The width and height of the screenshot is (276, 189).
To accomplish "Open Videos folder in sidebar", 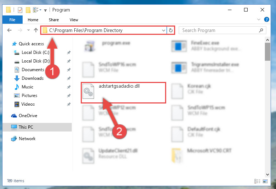I will (x=28, y=104).
